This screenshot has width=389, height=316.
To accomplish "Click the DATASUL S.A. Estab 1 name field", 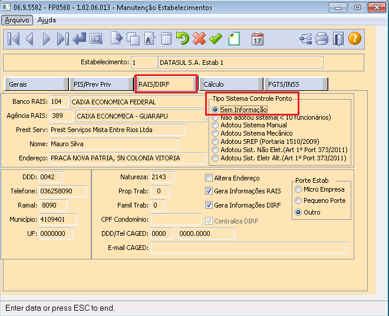I will click(x=241, y=62).
